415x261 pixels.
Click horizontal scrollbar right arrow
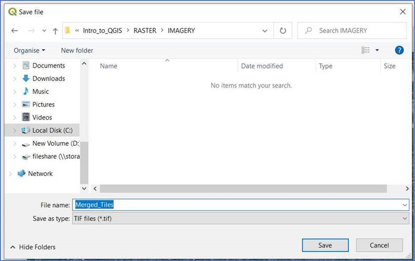407,188
